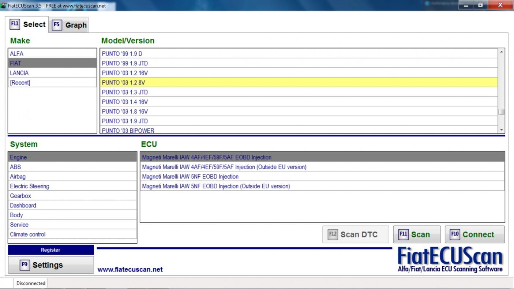Viewport: 514px width, 289px height.
Task: Click the Scan button
Action: point(417,234)
